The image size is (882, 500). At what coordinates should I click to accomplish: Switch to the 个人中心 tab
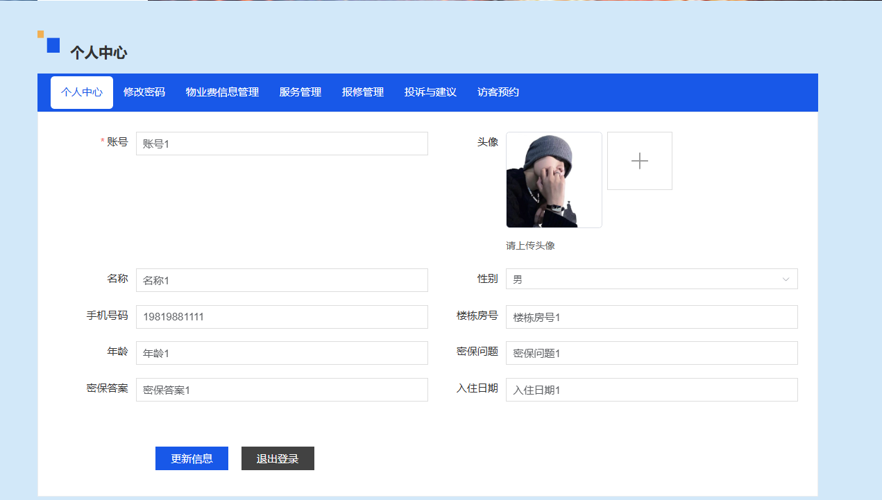click(x=82, y=92)
